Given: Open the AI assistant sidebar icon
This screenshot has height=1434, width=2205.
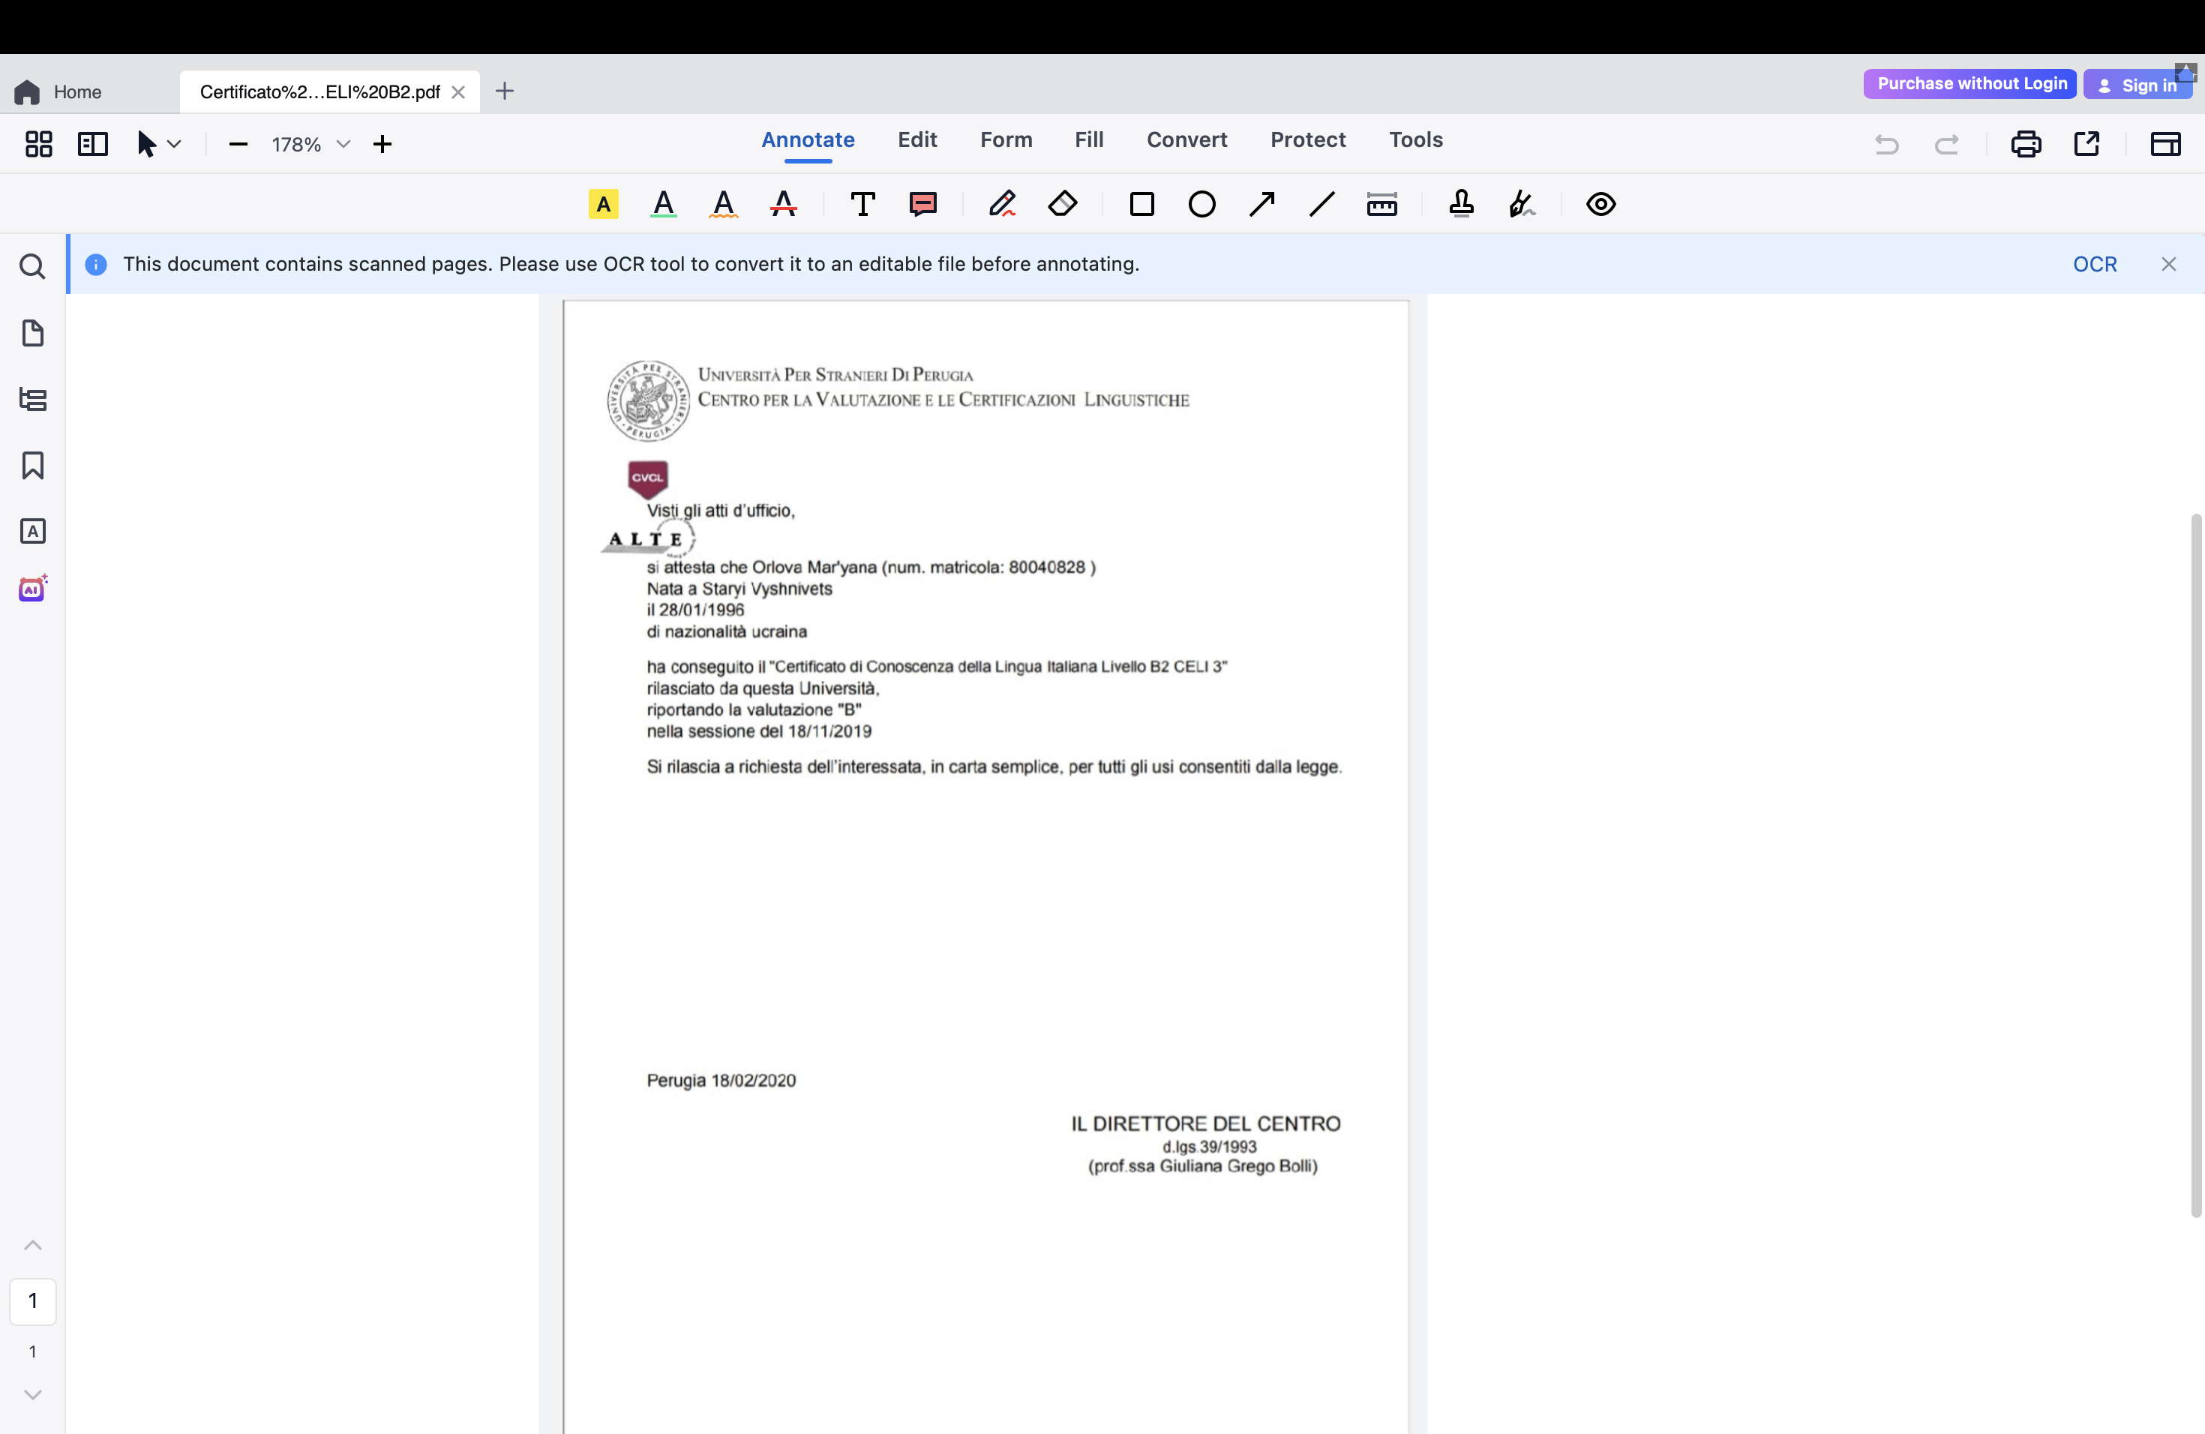Looking at the screenshot, I should 32,589.
